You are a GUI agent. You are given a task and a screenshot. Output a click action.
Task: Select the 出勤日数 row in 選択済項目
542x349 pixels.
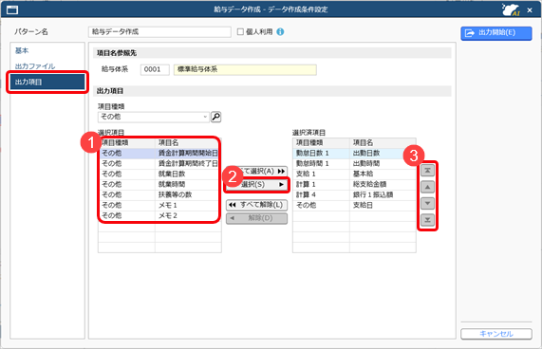[x=354, y=154]
